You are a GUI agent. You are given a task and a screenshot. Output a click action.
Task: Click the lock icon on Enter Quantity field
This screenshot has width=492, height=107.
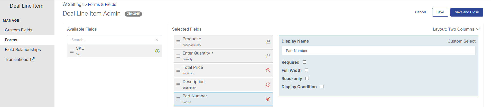[x=268, y=56]
